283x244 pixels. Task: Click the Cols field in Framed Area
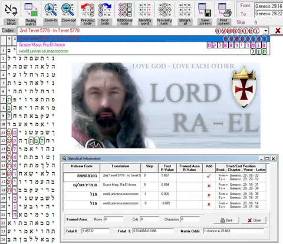149,219
